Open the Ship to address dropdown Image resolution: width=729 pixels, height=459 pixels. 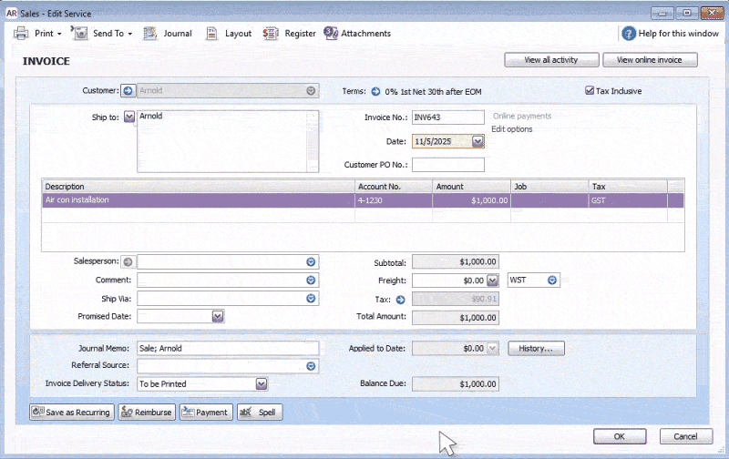(129, 117)
